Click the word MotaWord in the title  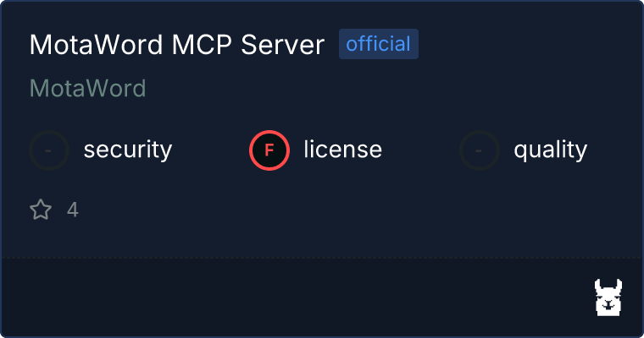click(96, 44)
